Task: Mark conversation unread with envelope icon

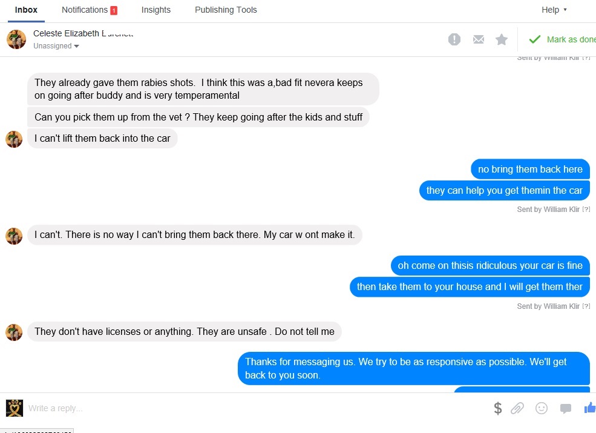Action: pos(479,39)
